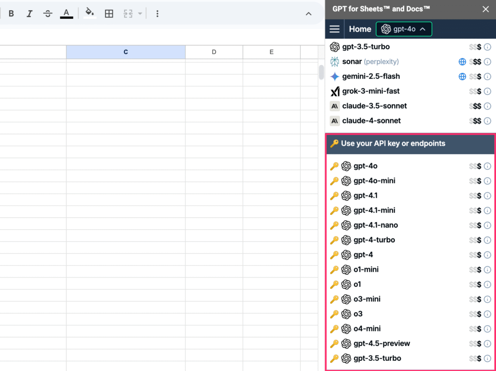Click the info icon for gemini-2.5-flash
496x371 pixels.
click(x=487, y=76)
